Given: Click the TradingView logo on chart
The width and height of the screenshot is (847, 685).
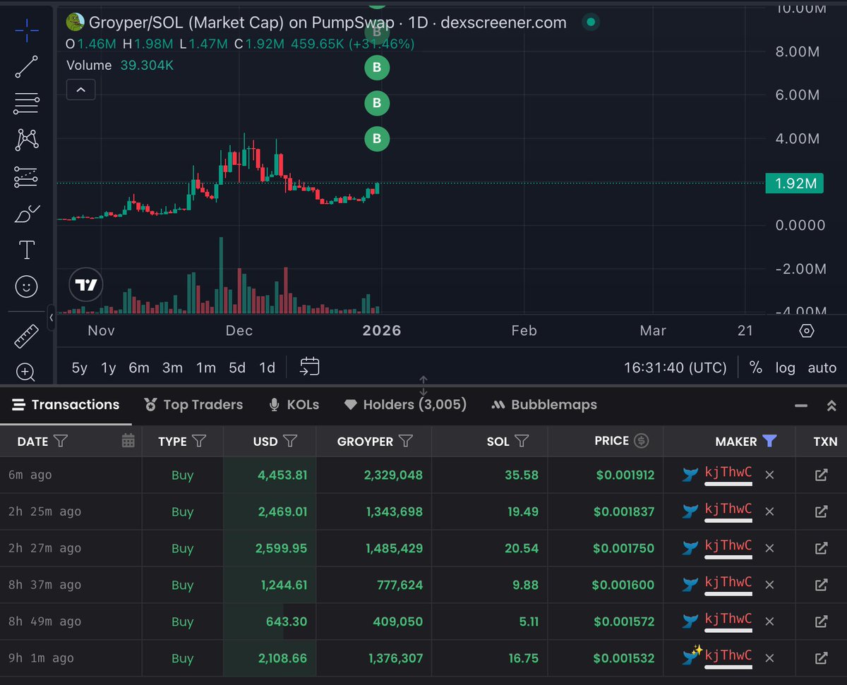Looking at the screenshot, I should pyautogui.click(x=86, y=285).
